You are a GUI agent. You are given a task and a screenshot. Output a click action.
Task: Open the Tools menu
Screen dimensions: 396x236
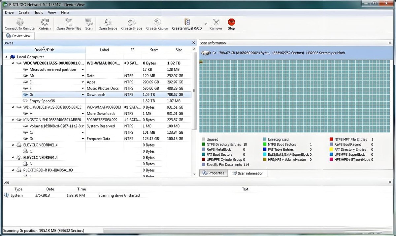point(39,13)
